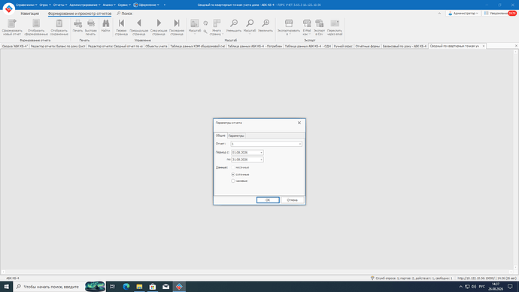
Task: Open the 'Сервис' menu
Action: tap(124, 5)
